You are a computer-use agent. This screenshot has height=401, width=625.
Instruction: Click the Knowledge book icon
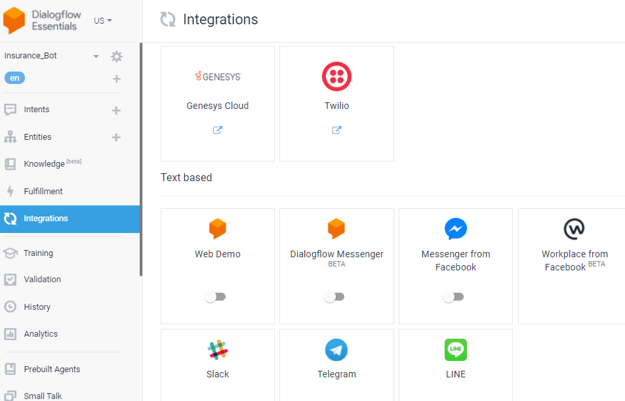pyautogui.click(x=10, y=164)
